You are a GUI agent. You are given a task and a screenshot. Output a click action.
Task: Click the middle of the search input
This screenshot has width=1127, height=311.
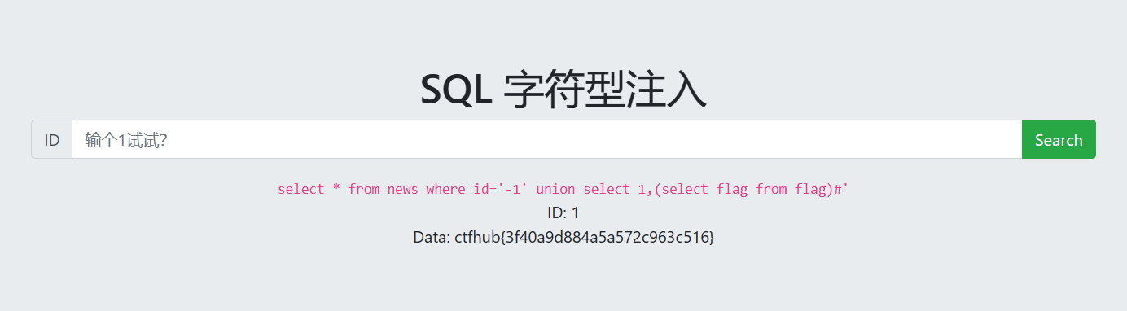coord(546,139)
